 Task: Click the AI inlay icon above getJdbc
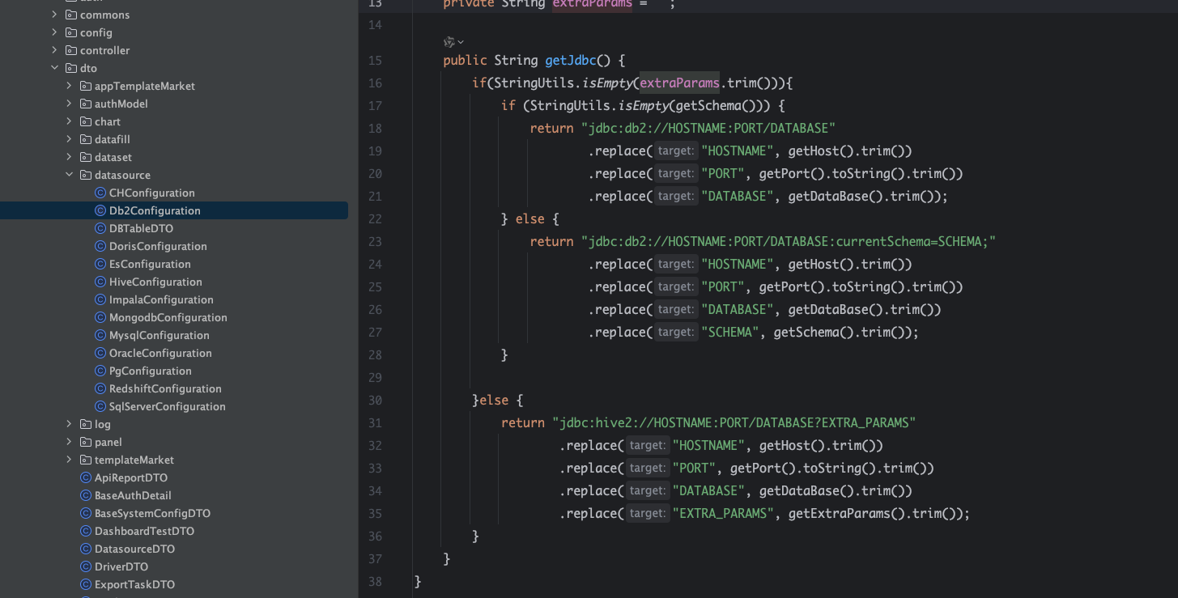tap(449, 42)
